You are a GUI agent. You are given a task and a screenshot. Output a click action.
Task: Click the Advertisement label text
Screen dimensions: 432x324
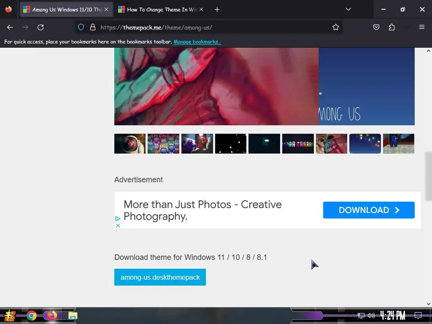138,180
